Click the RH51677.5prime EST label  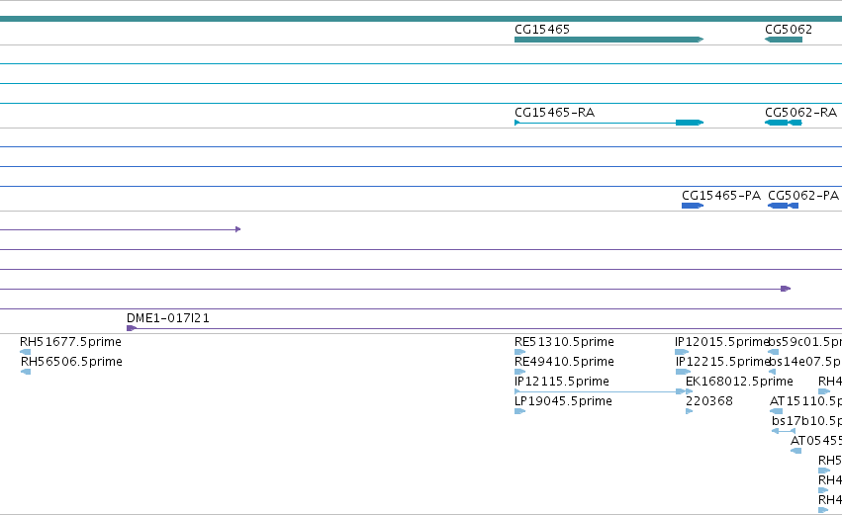[x=70, y=342]
